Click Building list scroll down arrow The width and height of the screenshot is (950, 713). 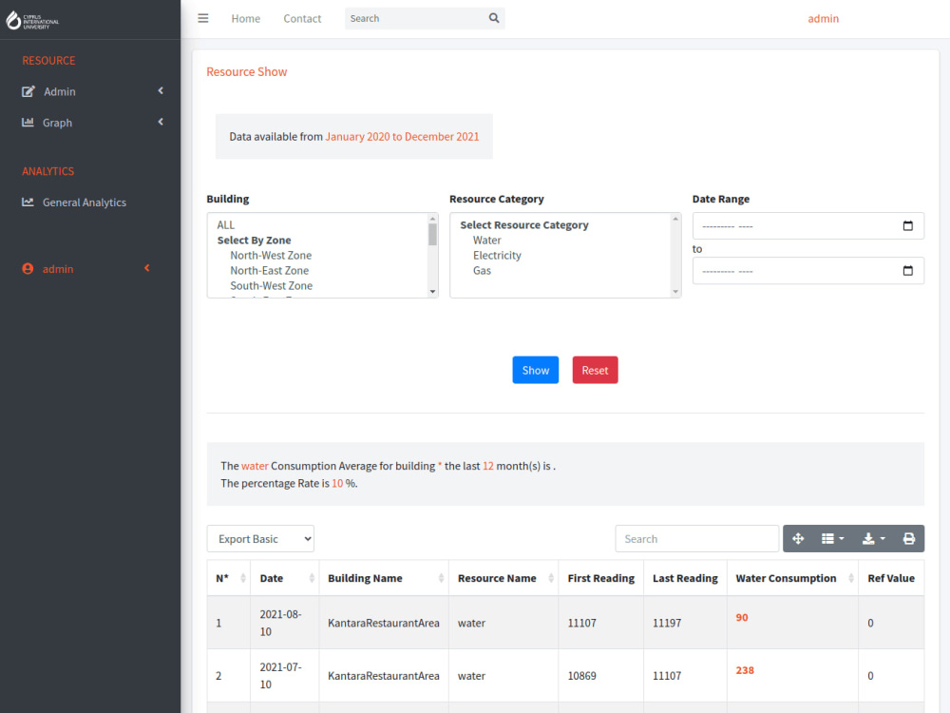[x=432, y=292]
